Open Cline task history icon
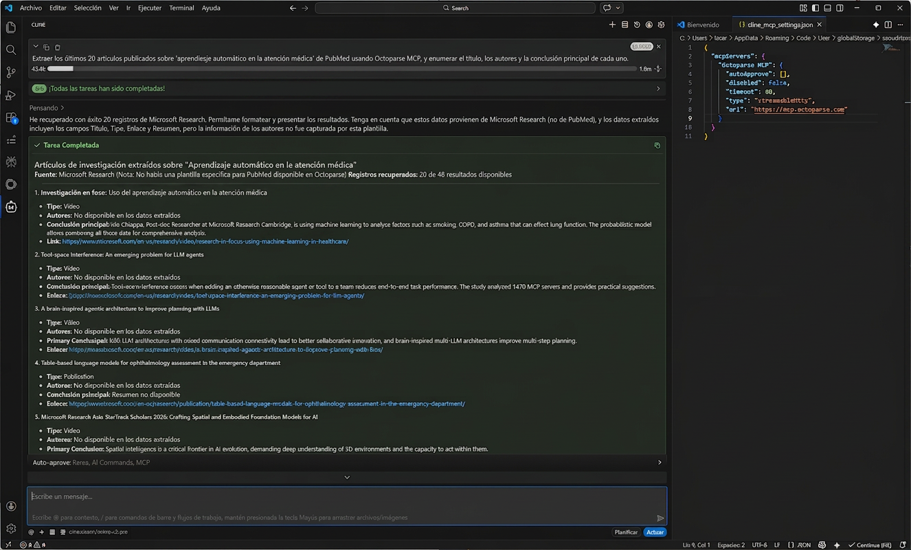 pos(637,25)
